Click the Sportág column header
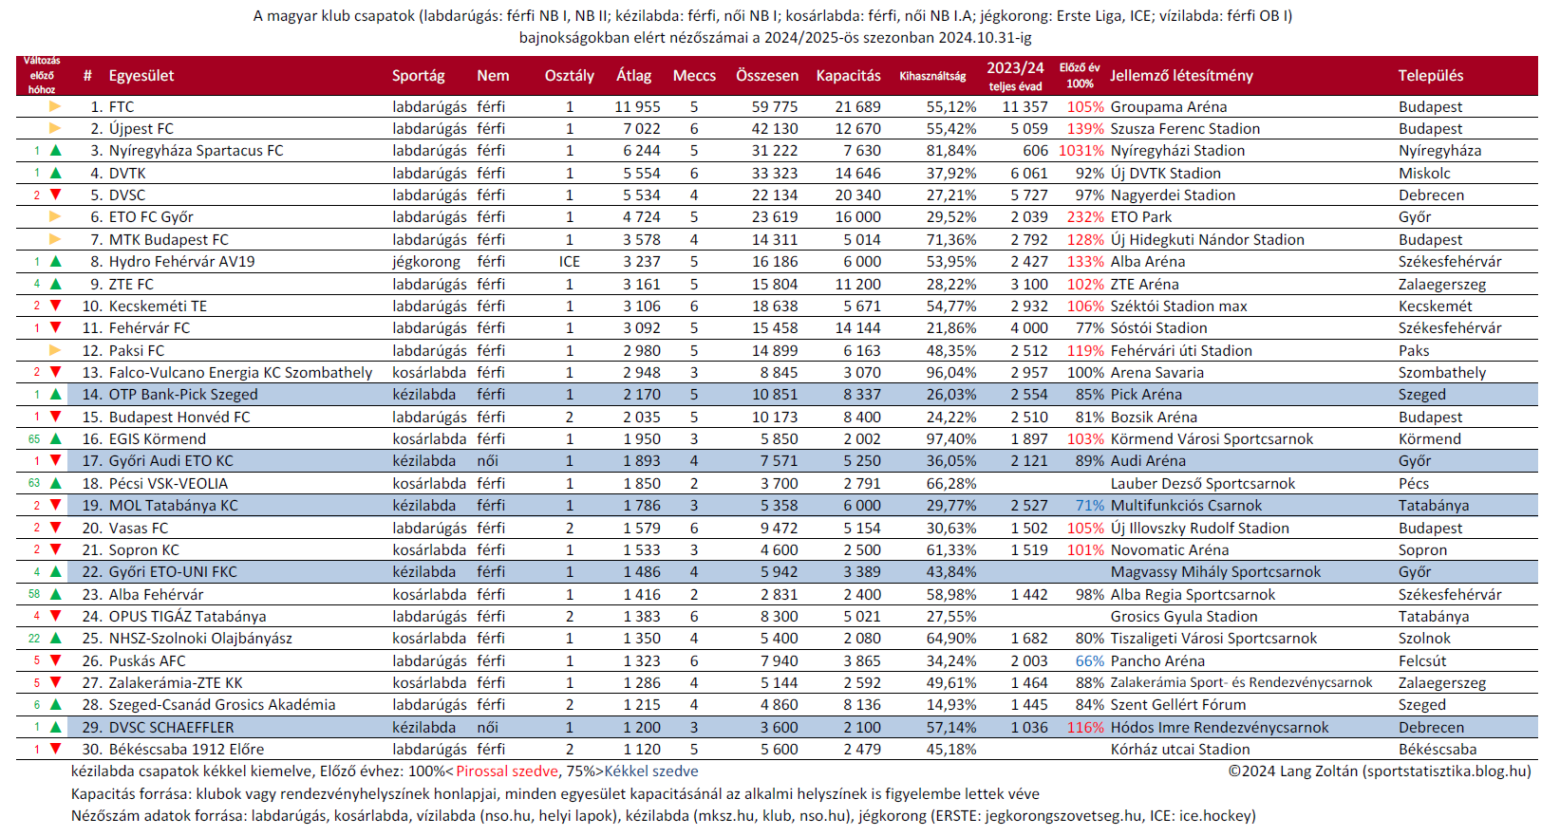 point(418,76)
